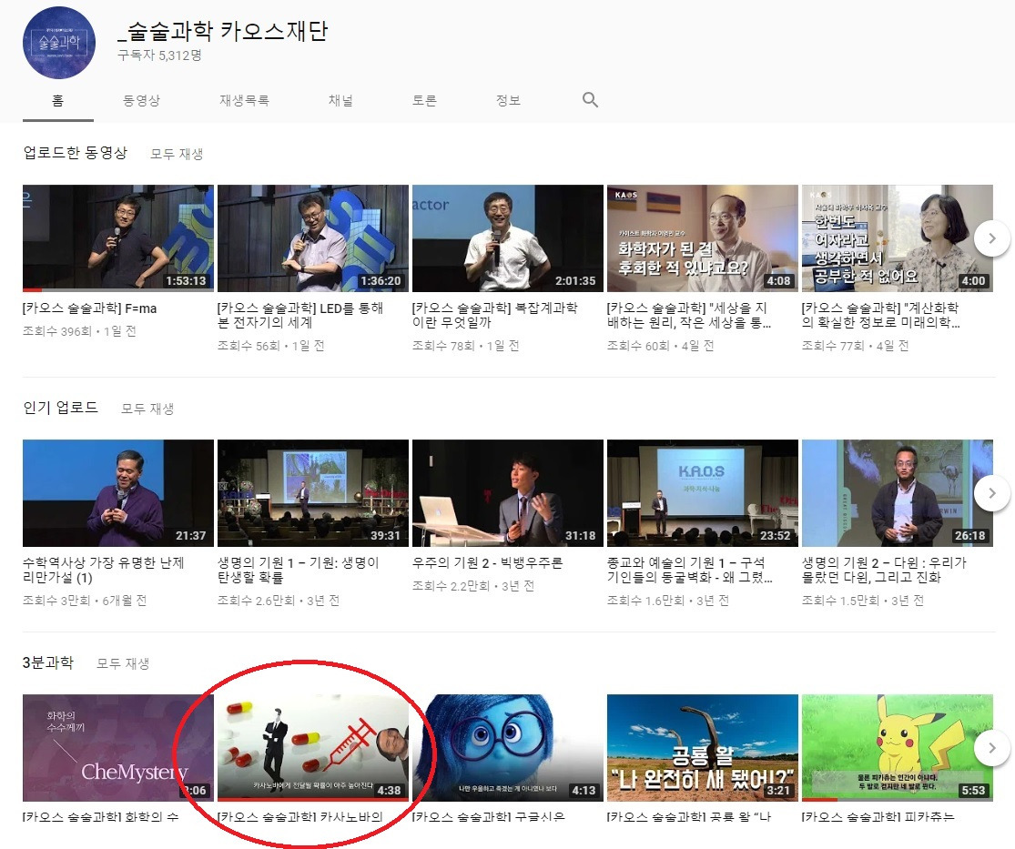Viewport: 1015px width, 849px height.
Task: Select the 홈 tab
Action: point(58,100)
